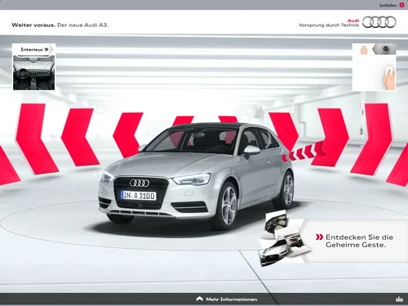
Task: Expand Mehr Informationen panel
Action: pos(227,299)
